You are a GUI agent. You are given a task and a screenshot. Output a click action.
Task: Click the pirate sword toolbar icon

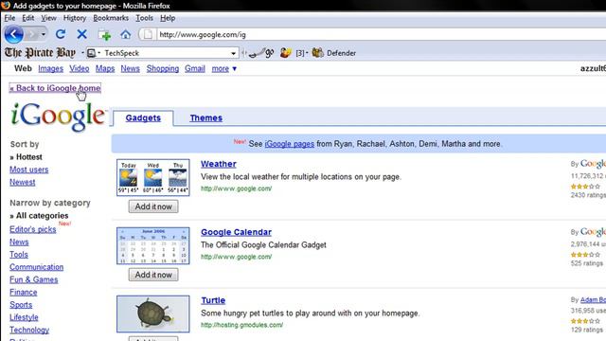click(261, 53)
